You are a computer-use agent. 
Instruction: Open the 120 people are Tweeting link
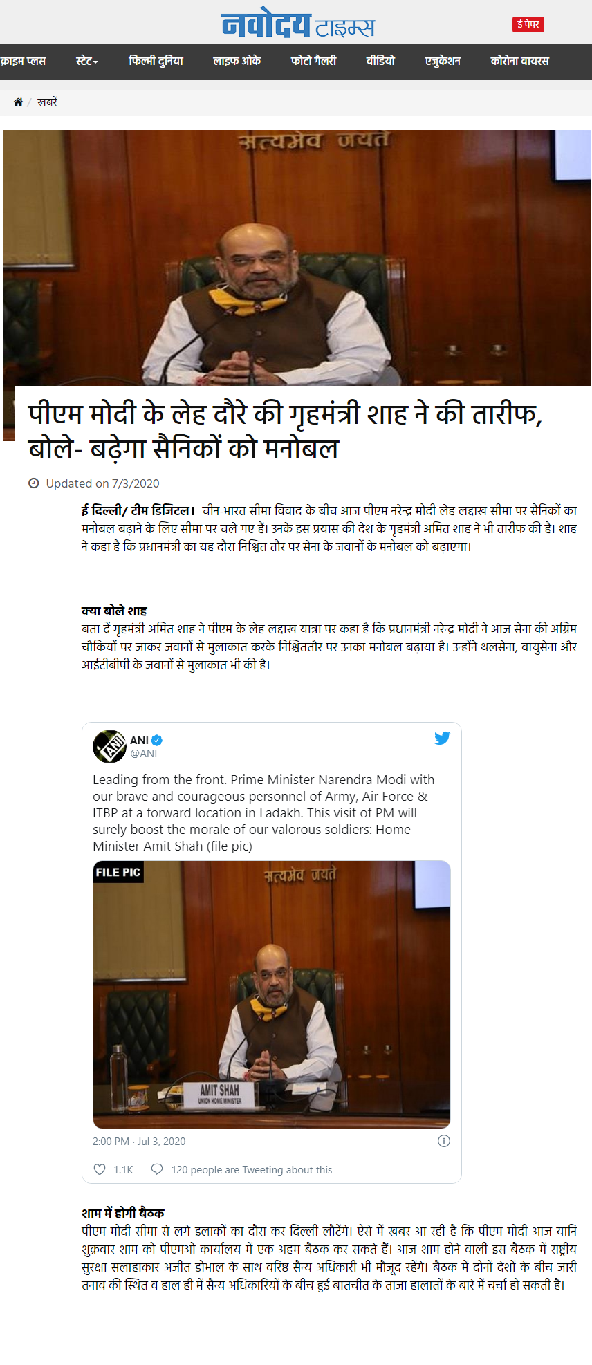tap(252, 1169)
